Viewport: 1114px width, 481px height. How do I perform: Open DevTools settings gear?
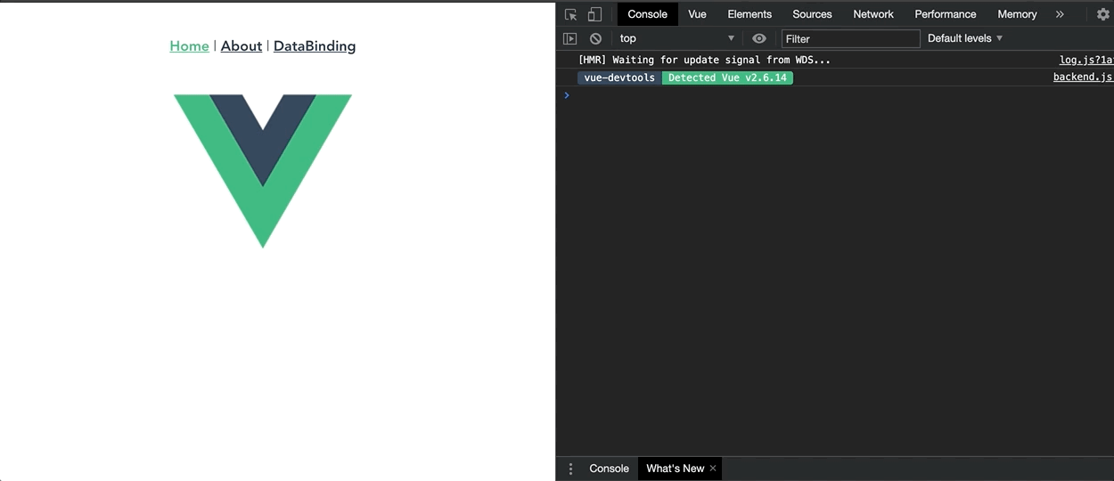click(x=1102, y=14)
